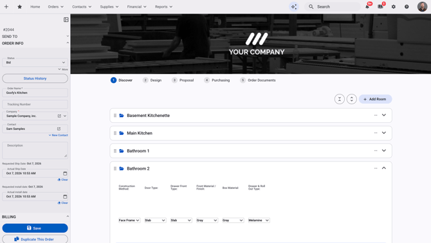Click Duplicate This Order button

click(x=35, y=239)
